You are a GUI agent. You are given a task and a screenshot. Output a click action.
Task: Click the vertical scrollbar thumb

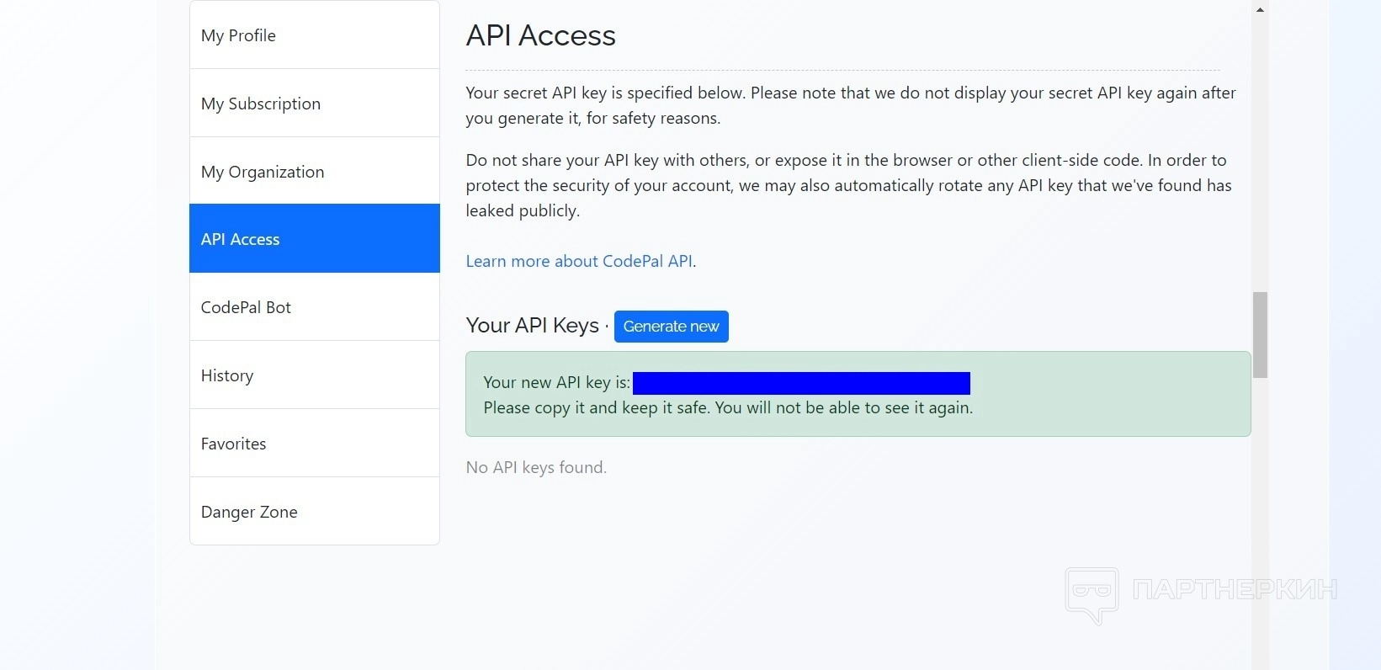[x=1260, y=335]
